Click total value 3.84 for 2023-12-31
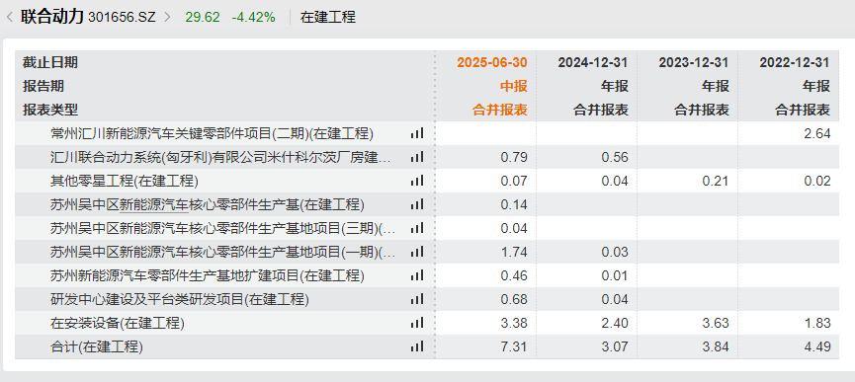The width and height of the screenshot is (855, 382). pyautogui.click(x=716, y=346)
